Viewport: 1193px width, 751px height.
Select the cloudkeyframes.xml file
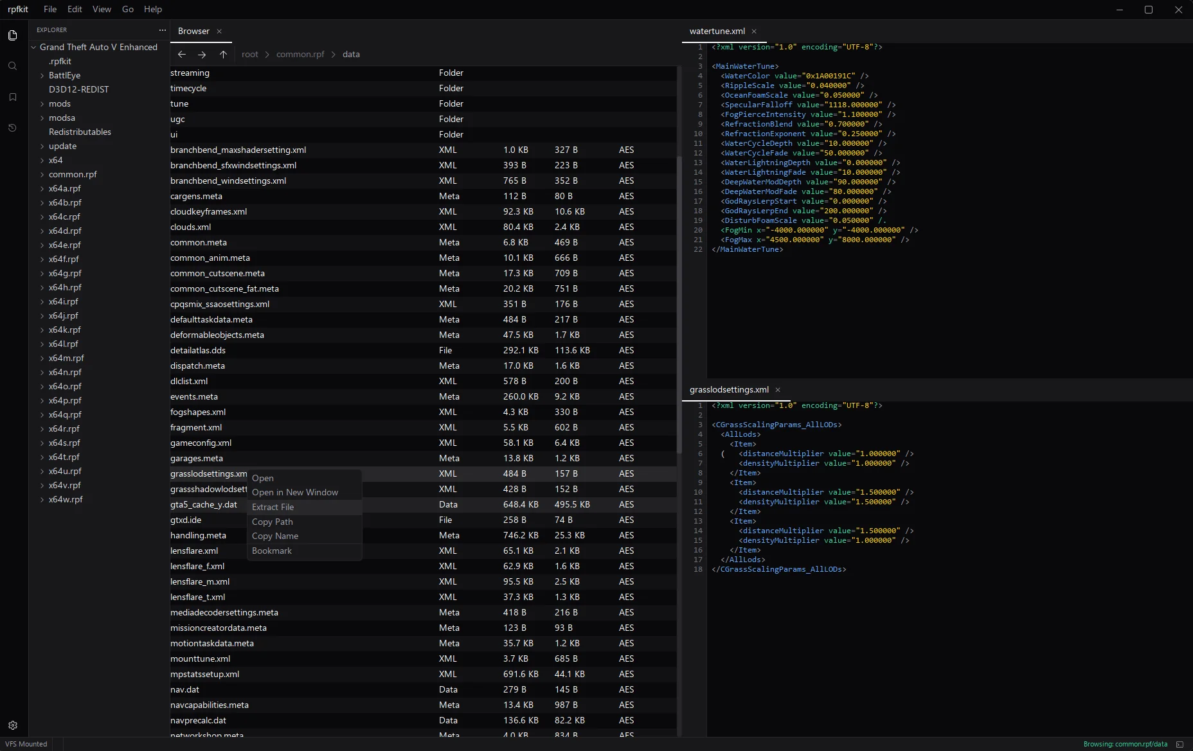[423, 211]
